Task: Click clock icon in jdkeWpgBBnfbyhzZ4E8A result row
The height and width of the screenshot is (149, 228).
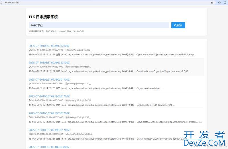Action: coord(30,101)
